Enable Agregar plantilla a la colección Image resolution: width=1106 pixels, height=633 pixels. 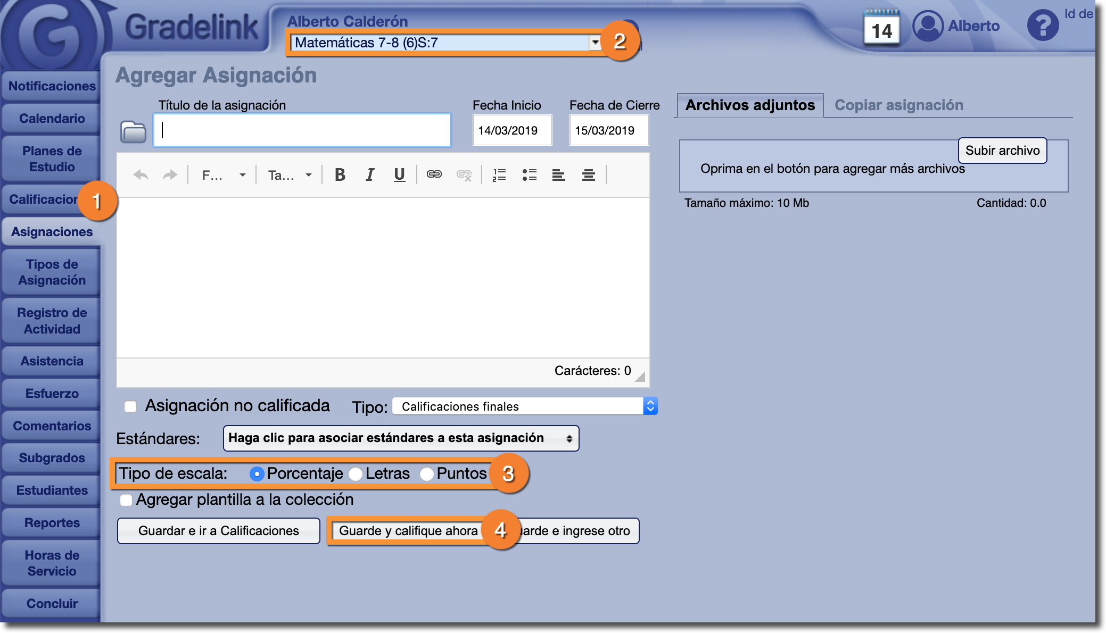(x=126, y=500)
